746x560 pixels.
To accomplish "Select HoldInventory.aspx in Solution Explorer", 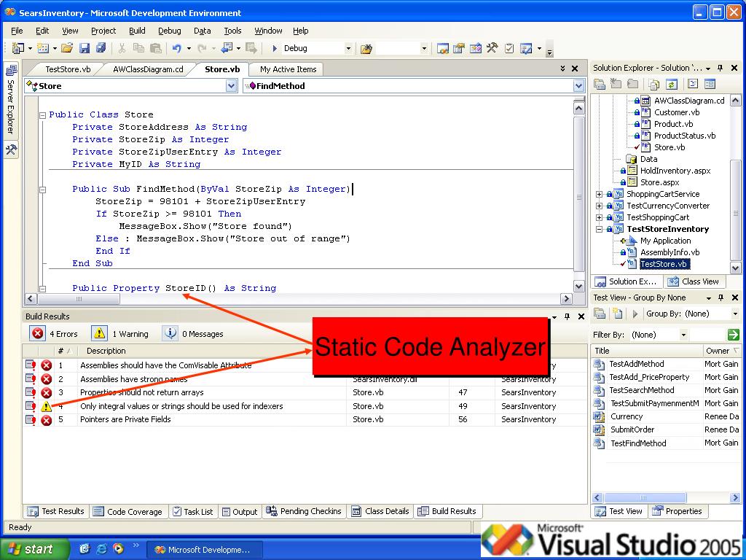I will click(x=675, y=171).
